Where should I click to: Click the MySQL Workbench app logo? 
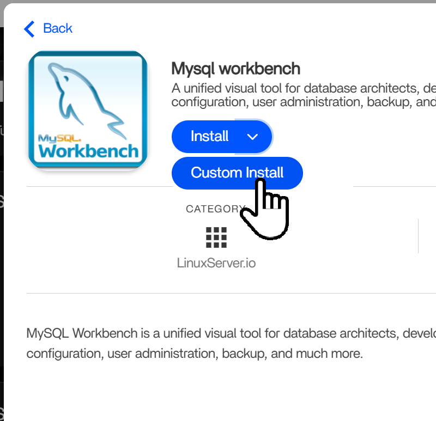(87, 110)
